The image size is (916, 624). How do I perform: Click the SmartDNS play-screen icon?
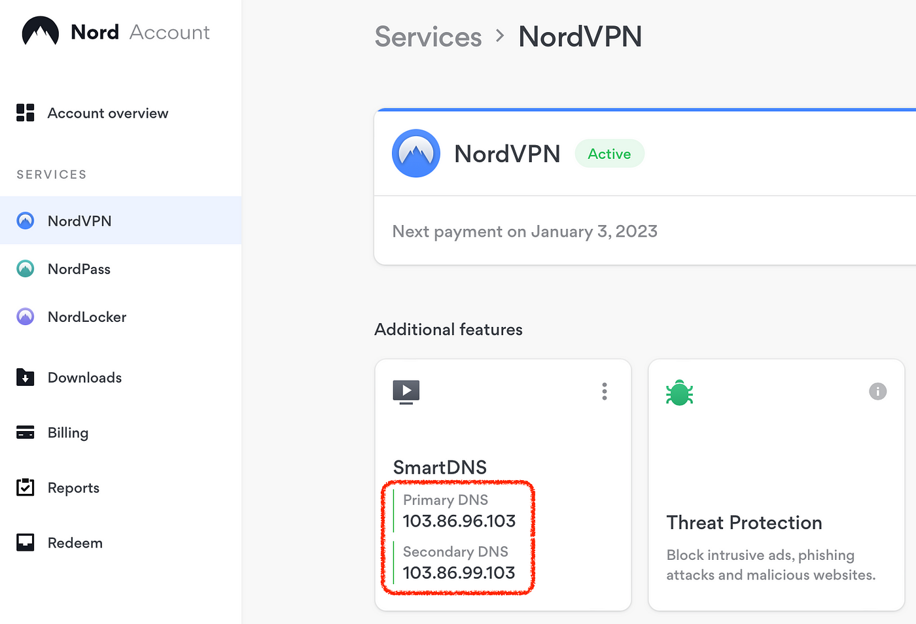(x=406, y=392)
